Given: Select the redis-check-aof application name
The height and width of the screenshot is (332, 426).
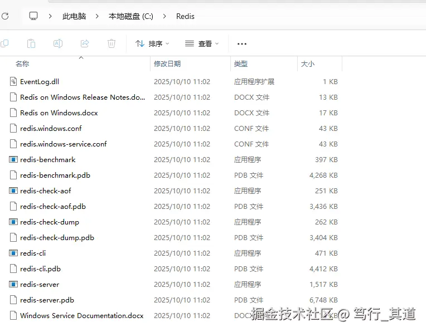Looking at the screenshot, I should click(x=46, y=191).
